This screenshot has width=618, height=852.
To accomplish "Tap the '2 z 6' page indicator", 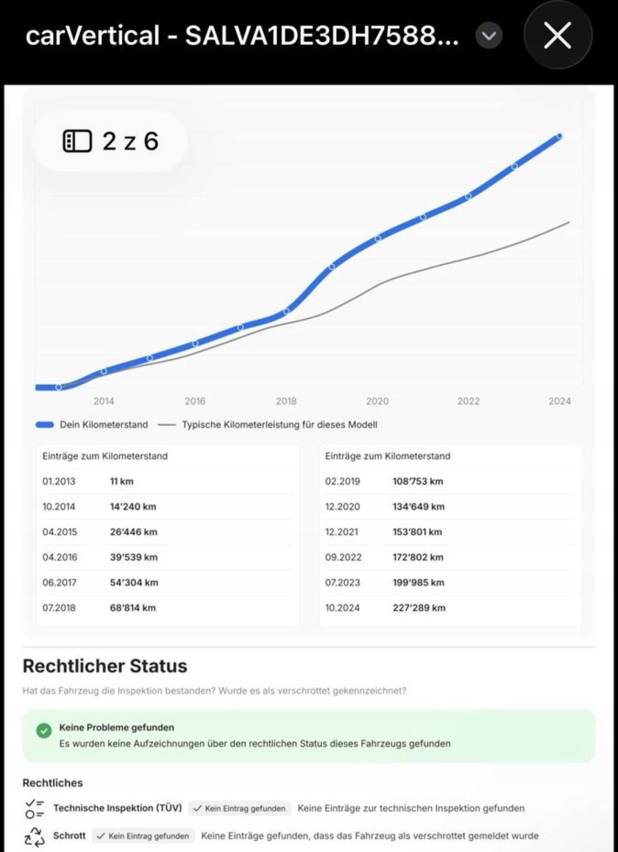I will click(130, 141).
